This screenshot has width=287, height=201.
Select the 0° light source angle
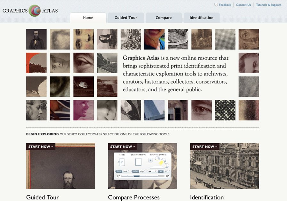(x=155, y=171)
